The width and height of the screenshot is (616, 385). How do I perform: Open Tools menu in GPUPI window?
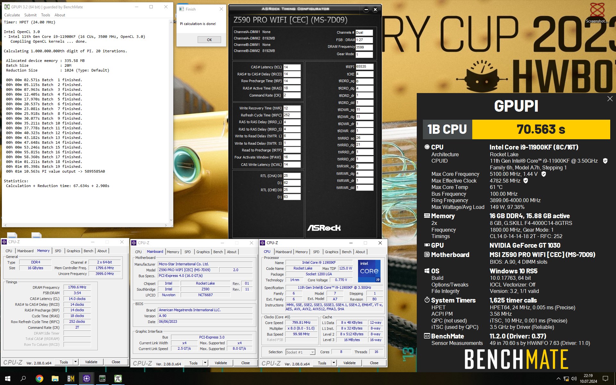coord(46,15)
